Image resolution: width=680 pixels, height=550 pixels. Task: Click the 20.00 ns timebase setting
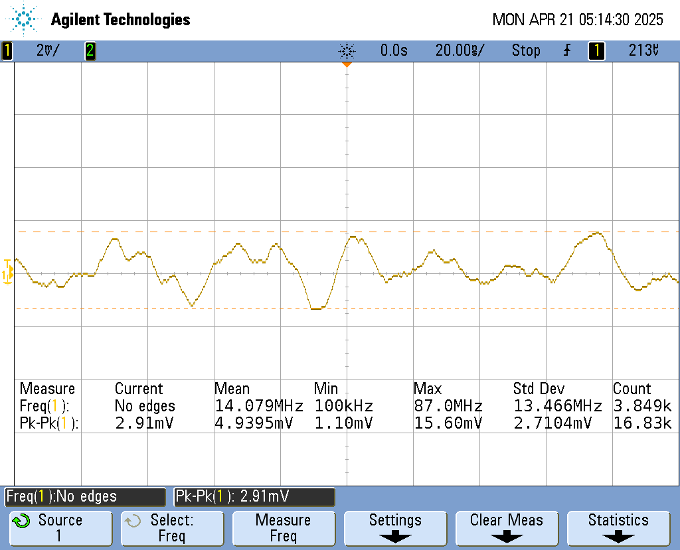click(460, 50)
